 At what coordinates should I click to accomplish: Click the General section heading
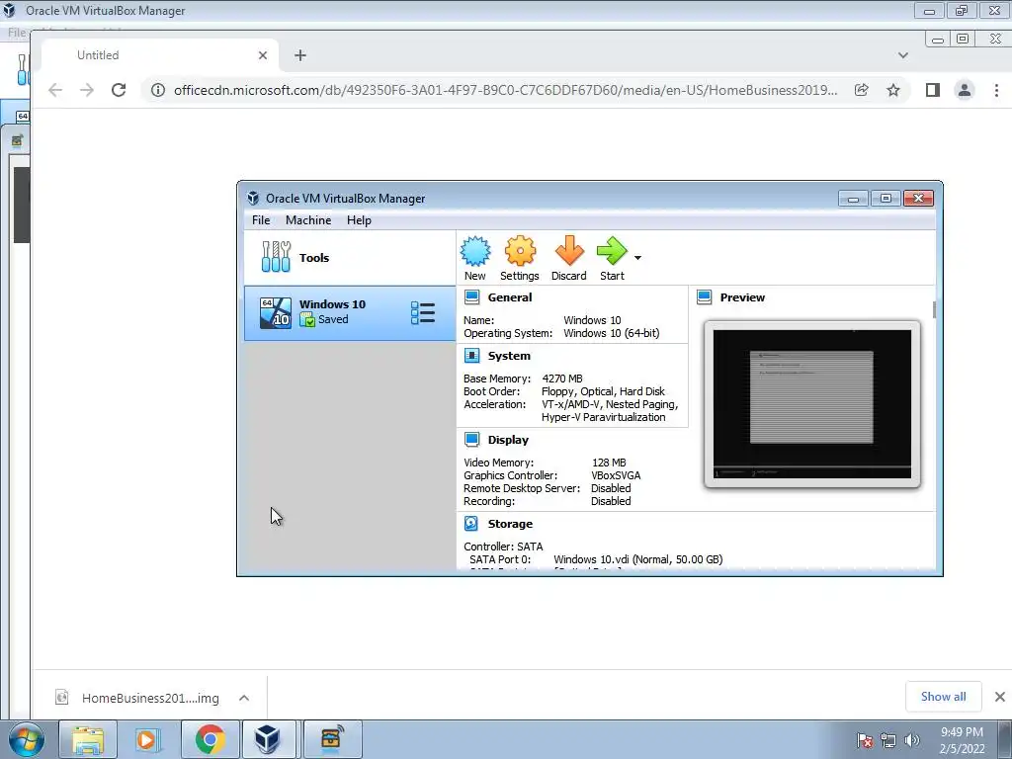click(x=510, y=297)
